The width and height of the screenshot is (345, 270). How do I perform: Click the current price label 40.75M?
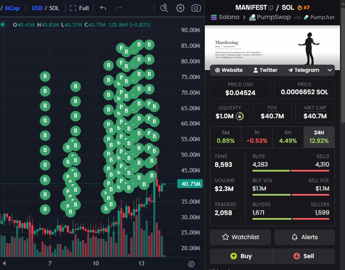(x=190, y=184)
